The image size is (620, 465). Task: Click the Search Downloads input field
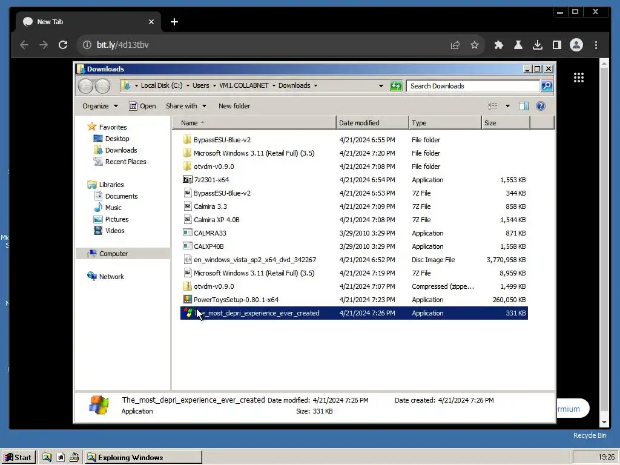[473, 86]
